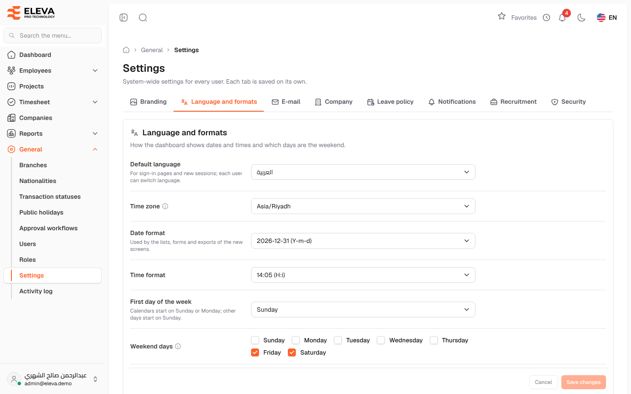Screen dimensions: 631x394
Task: Open notifications bell with badge
Action: tap(563, 17)
